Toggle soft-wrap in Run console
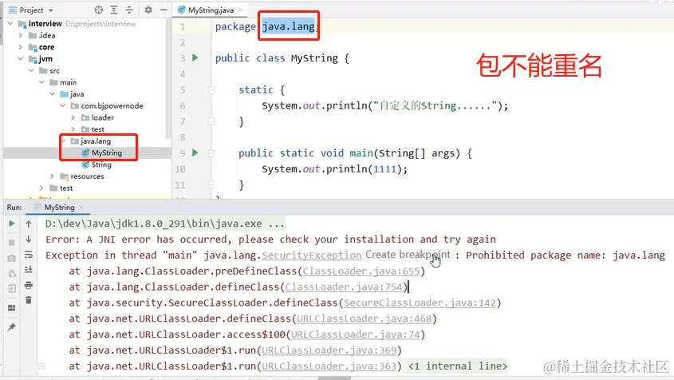Screen dimensions: 674x380 (x=29, y=255)
